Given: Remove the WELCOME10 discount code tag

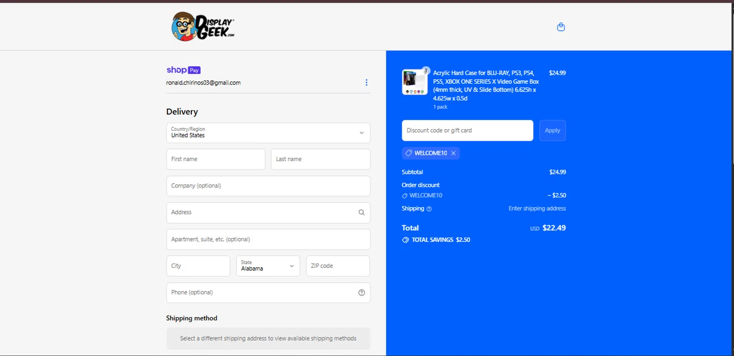Looking at the screenshot, I should [x=454, y=153].
